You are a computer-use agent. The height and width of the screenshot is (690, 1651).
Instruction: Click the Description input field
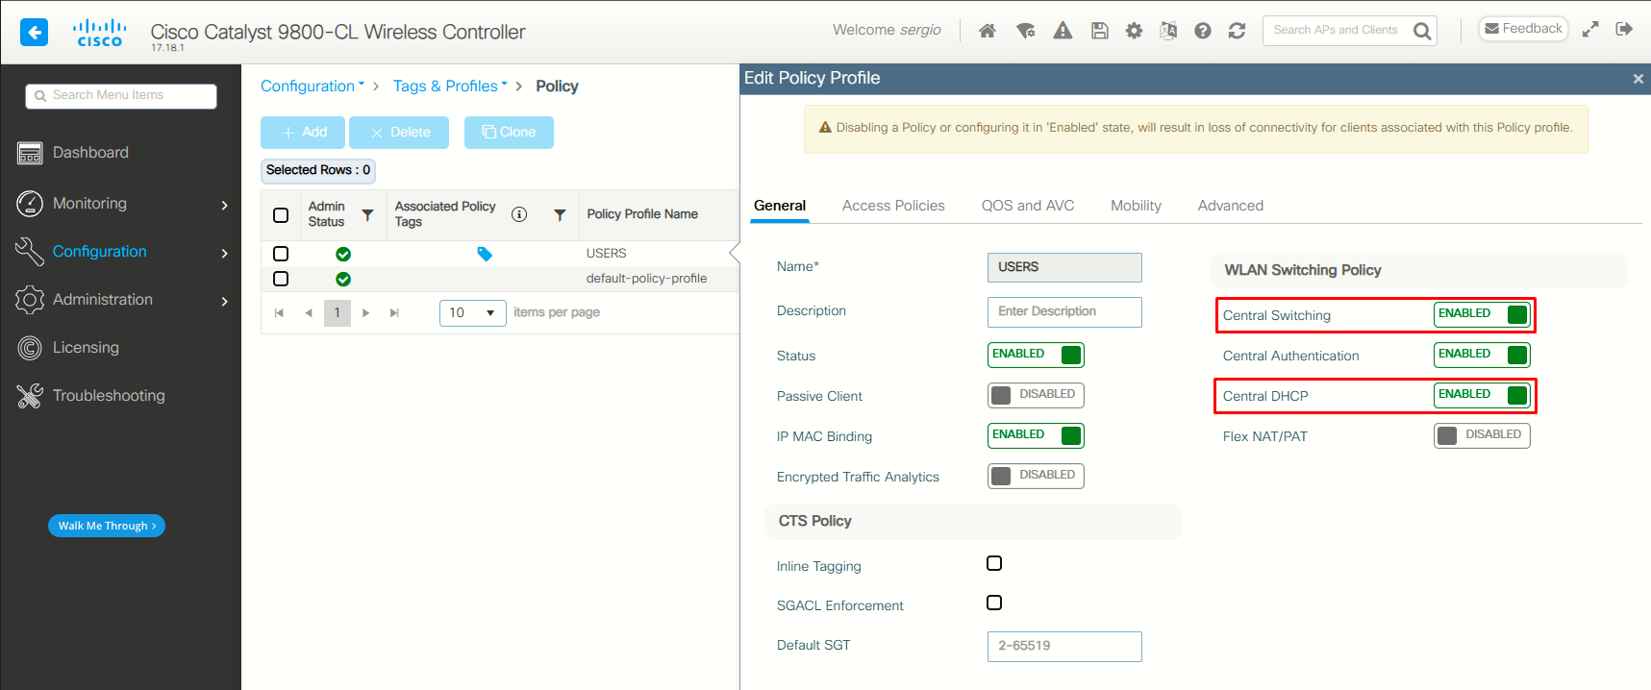pyautogui.click(x=1064, y=312)
